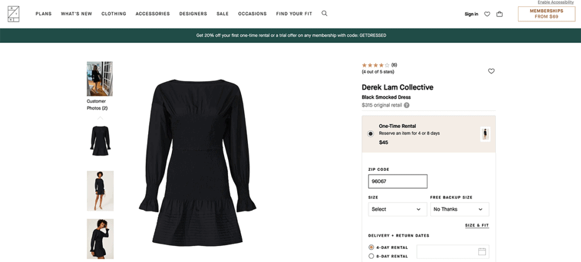Choose the 4-Day Rental option
This screenshot has width=581, height=262.
pos(372,247)
